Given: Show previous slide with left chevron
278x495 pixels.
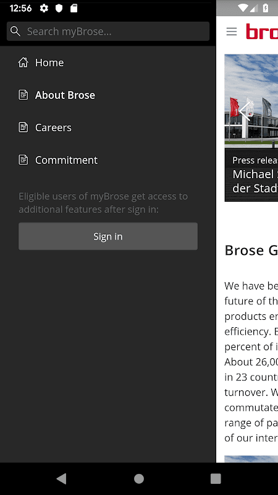Looking at the screenshot, I should coord(244,111).
